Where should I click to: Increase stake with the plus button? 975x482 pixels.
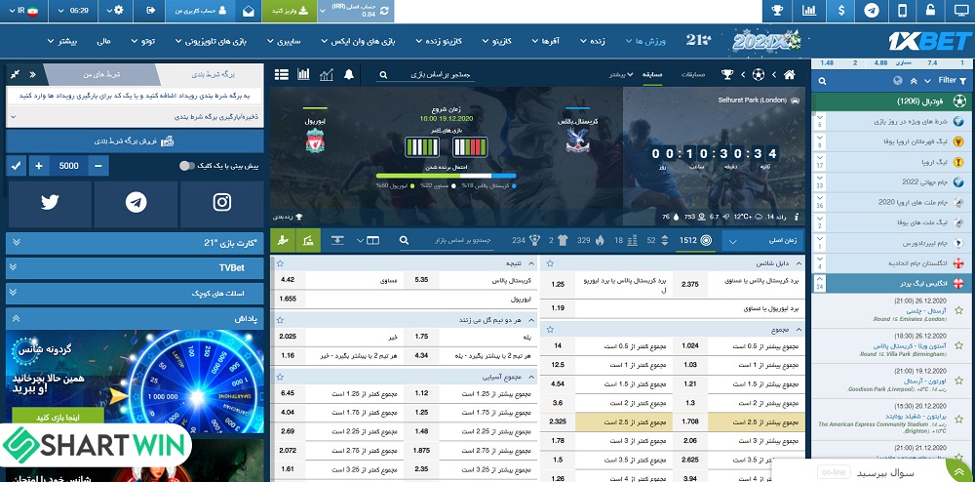click(39, 166)
